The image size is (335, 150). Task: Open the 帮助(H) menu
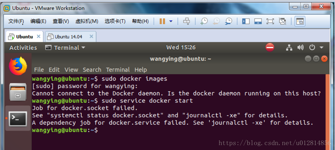point(140,21)
